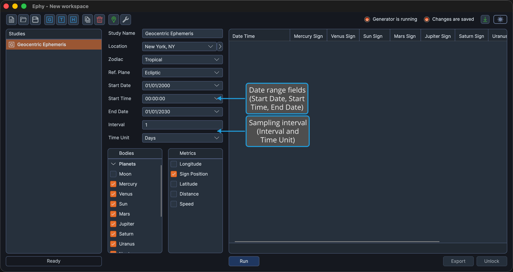Image resolution: width=513 pixels, height=272 pixels.
Task: Uncheck the Mercury body
Action: coord(113,184)
